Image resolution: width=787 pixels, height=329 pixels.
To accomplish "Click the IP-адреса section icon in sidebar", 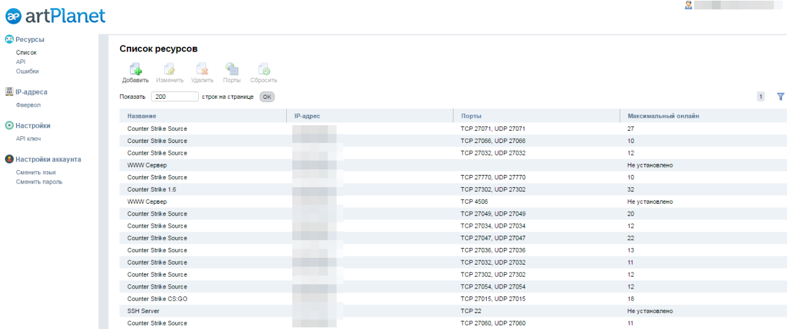I will click(9, 92).
